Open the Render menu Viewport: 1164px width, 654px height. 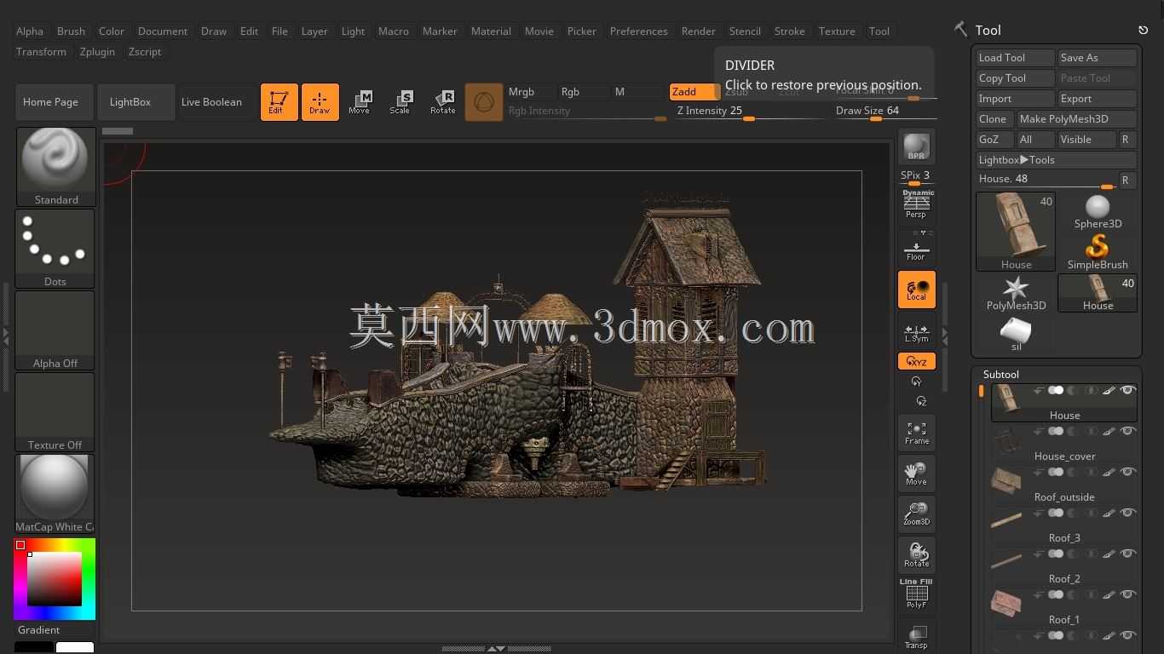(x=699, y=32)
